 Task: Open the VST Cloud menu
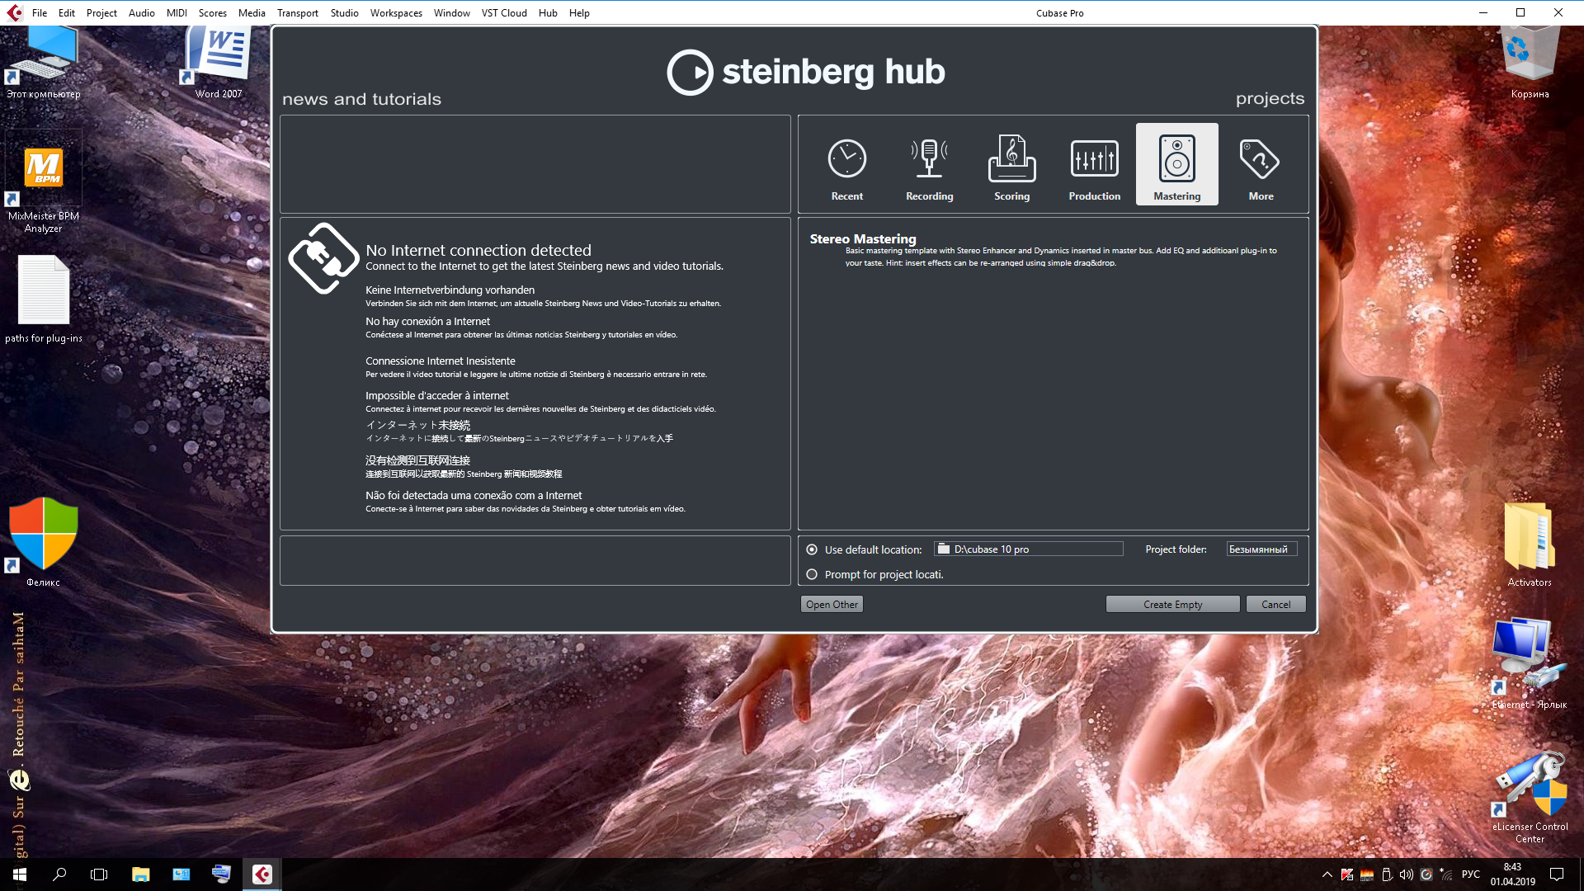click(x=503, y=12)
